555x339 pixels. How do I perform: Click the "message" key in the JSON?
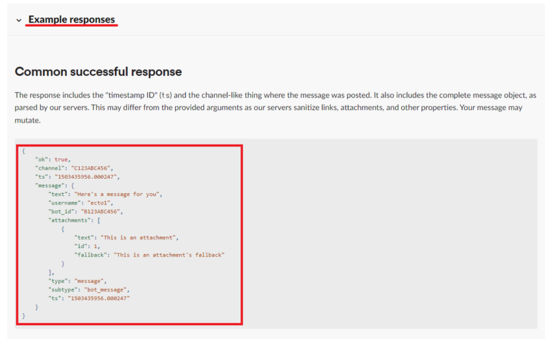point(50,185)
